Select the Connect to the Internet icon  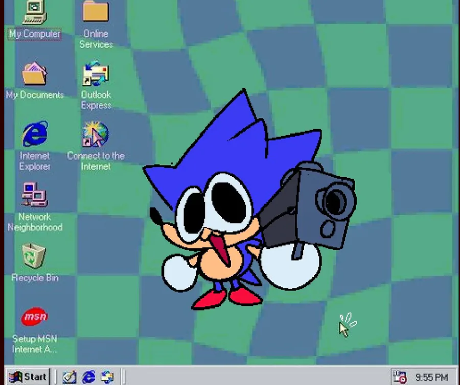(x=96, y=134)
